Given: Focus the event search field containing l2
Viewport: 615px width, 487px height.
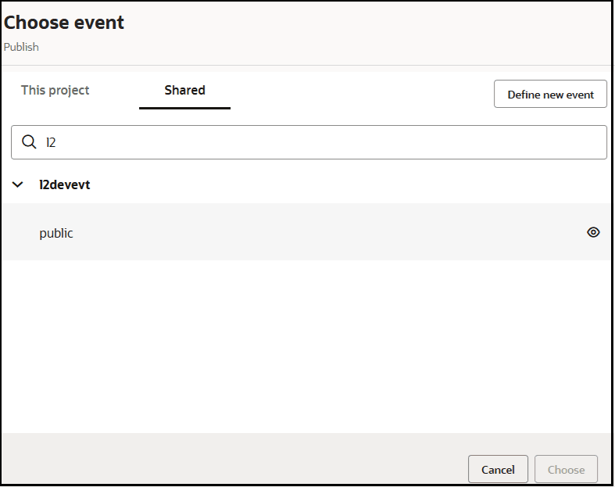Looking at the screenshot, I should click(313, 142).
